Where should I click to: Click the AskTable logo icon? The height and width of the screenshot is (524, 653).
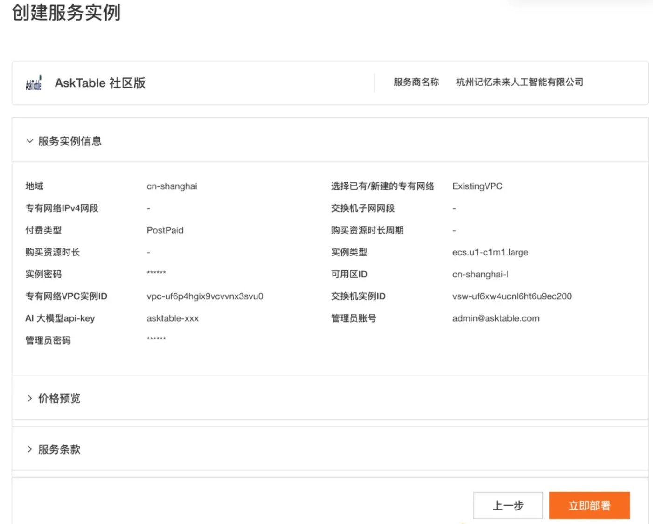point(33,83)
